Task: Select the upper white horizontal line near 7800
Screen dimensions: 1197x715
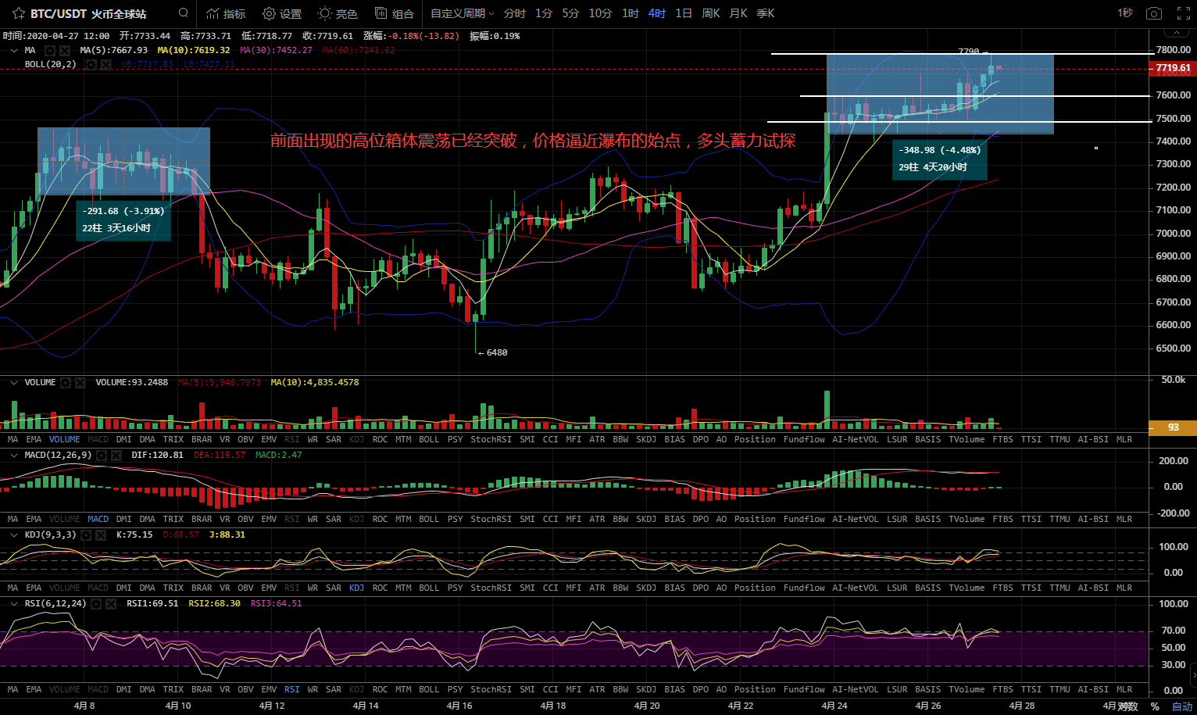Action: (961, 54)
